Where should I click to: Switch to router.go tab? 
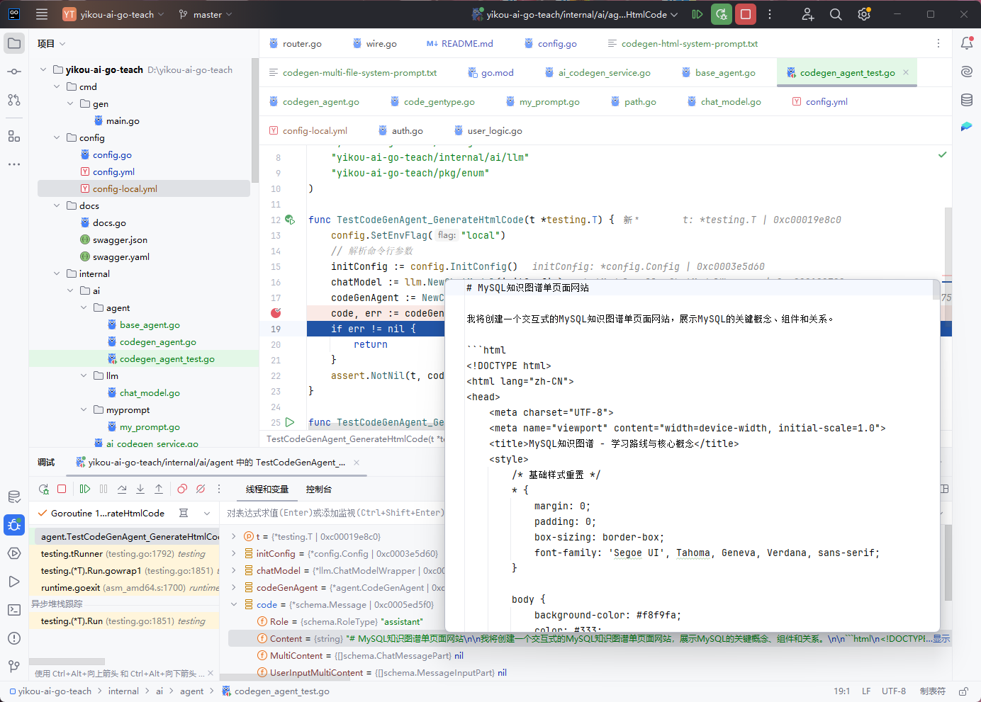[x=295, y=44]
